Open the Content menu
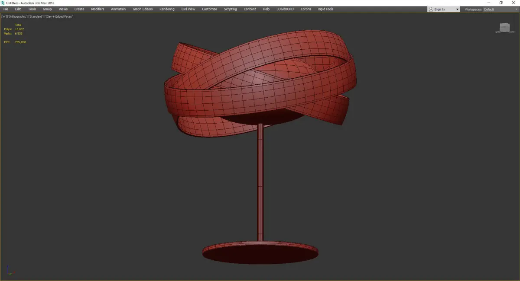Viewport: 520px width, 281px height. tap(250, 9)
